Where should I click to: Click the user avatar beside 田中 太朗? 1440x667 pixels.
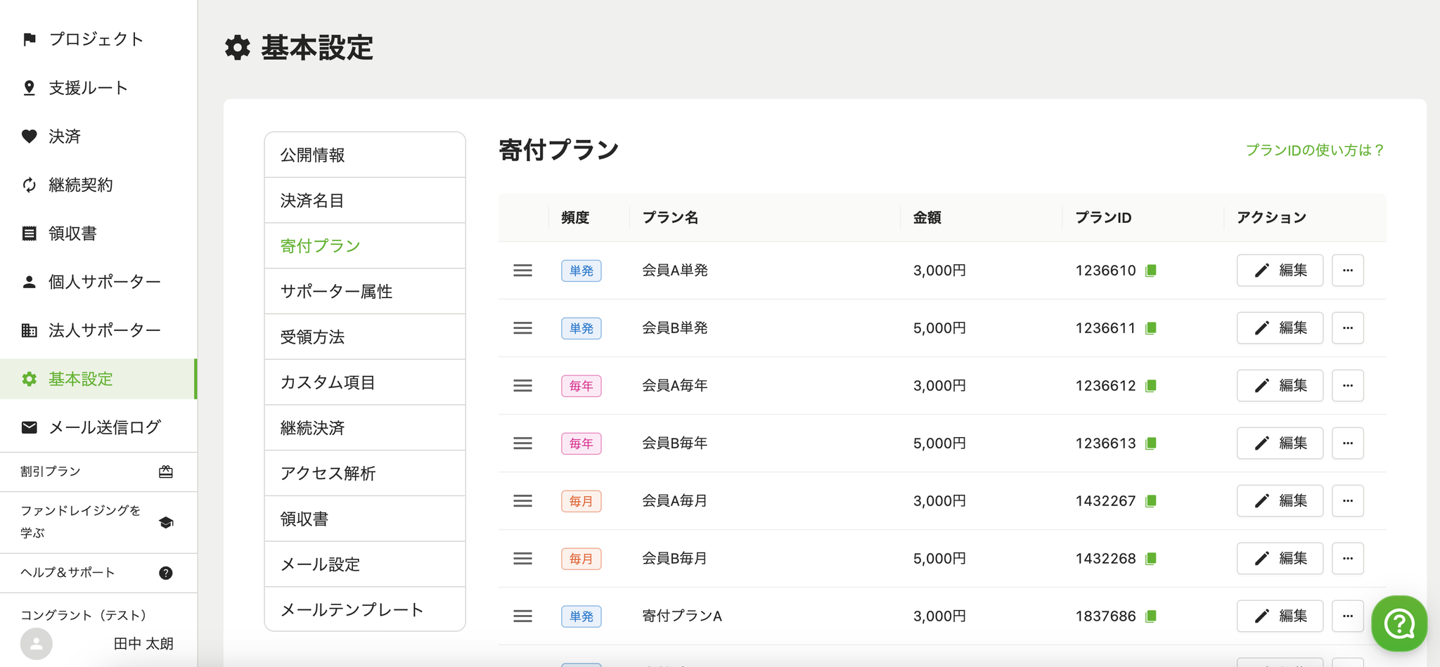click(37, 643)
